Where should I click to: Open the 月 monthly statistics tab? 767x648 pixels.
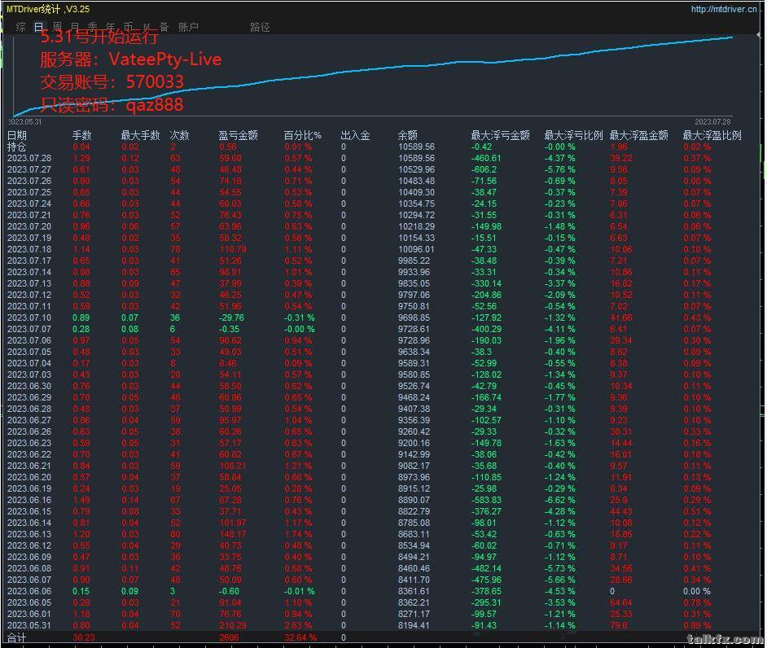[x=75, y=27]
